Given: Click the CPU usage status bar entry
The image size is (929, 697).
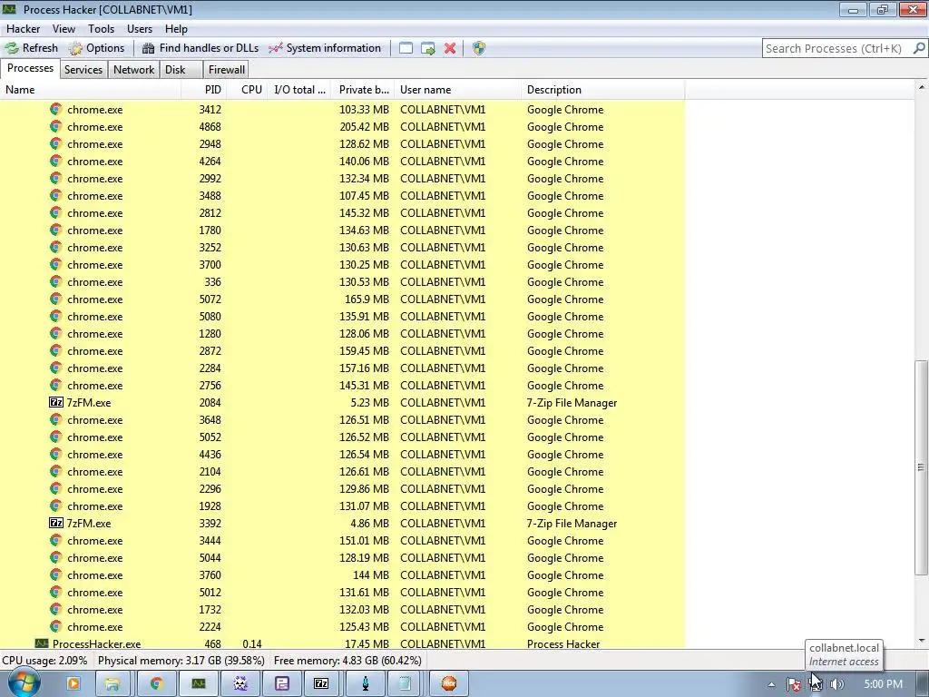Looking at the screenshot, I should pos(44,661).
